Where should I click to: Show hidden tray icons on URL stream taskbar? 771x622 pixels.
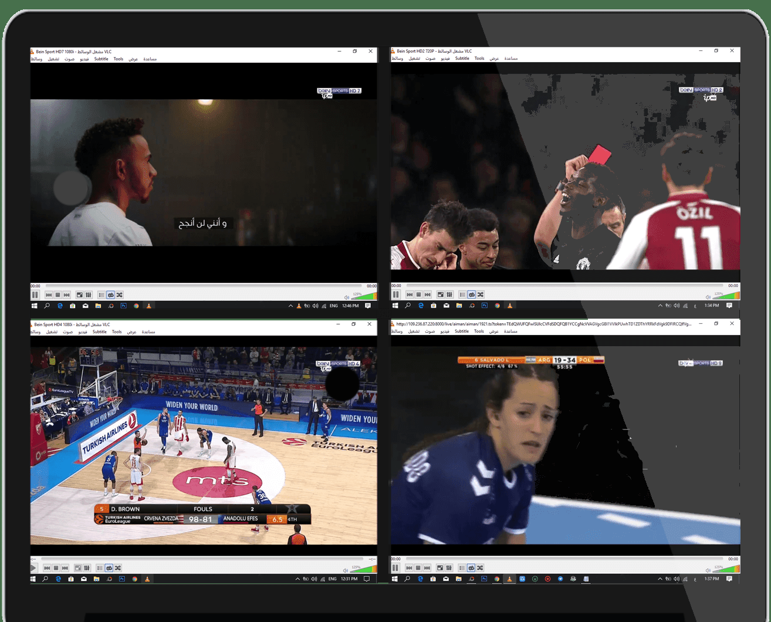(660, 579)
